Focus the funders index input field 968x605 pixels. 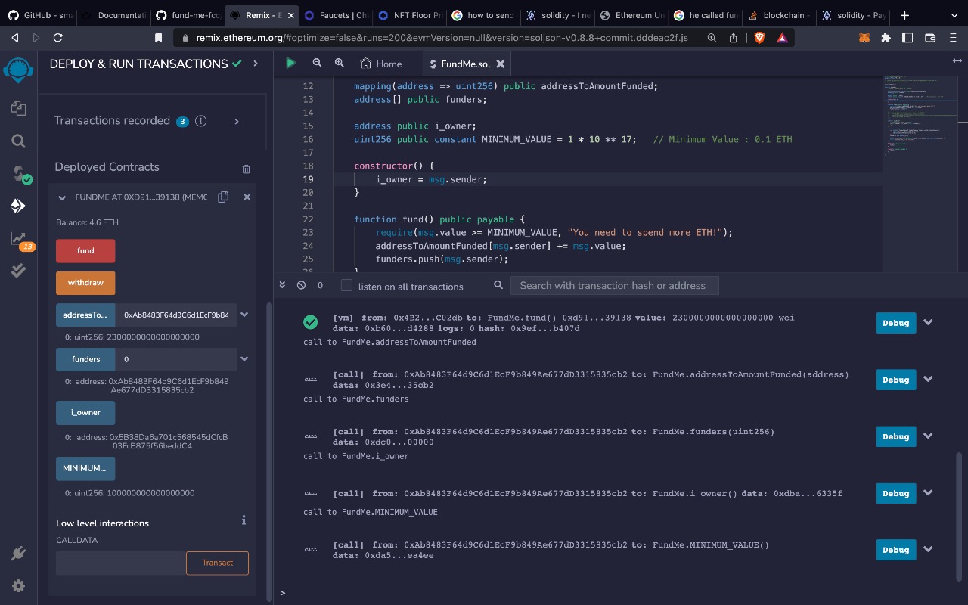click(176, 359)
